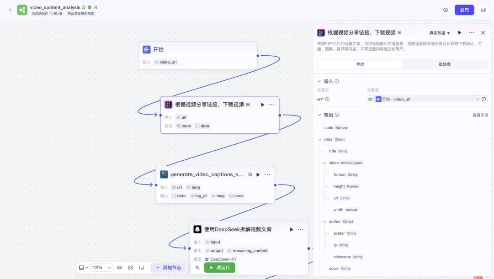This screenshot has height=279, width=494.
Task: Click the url value field showing 开始 - video_url
Action: tap(424, 99)
